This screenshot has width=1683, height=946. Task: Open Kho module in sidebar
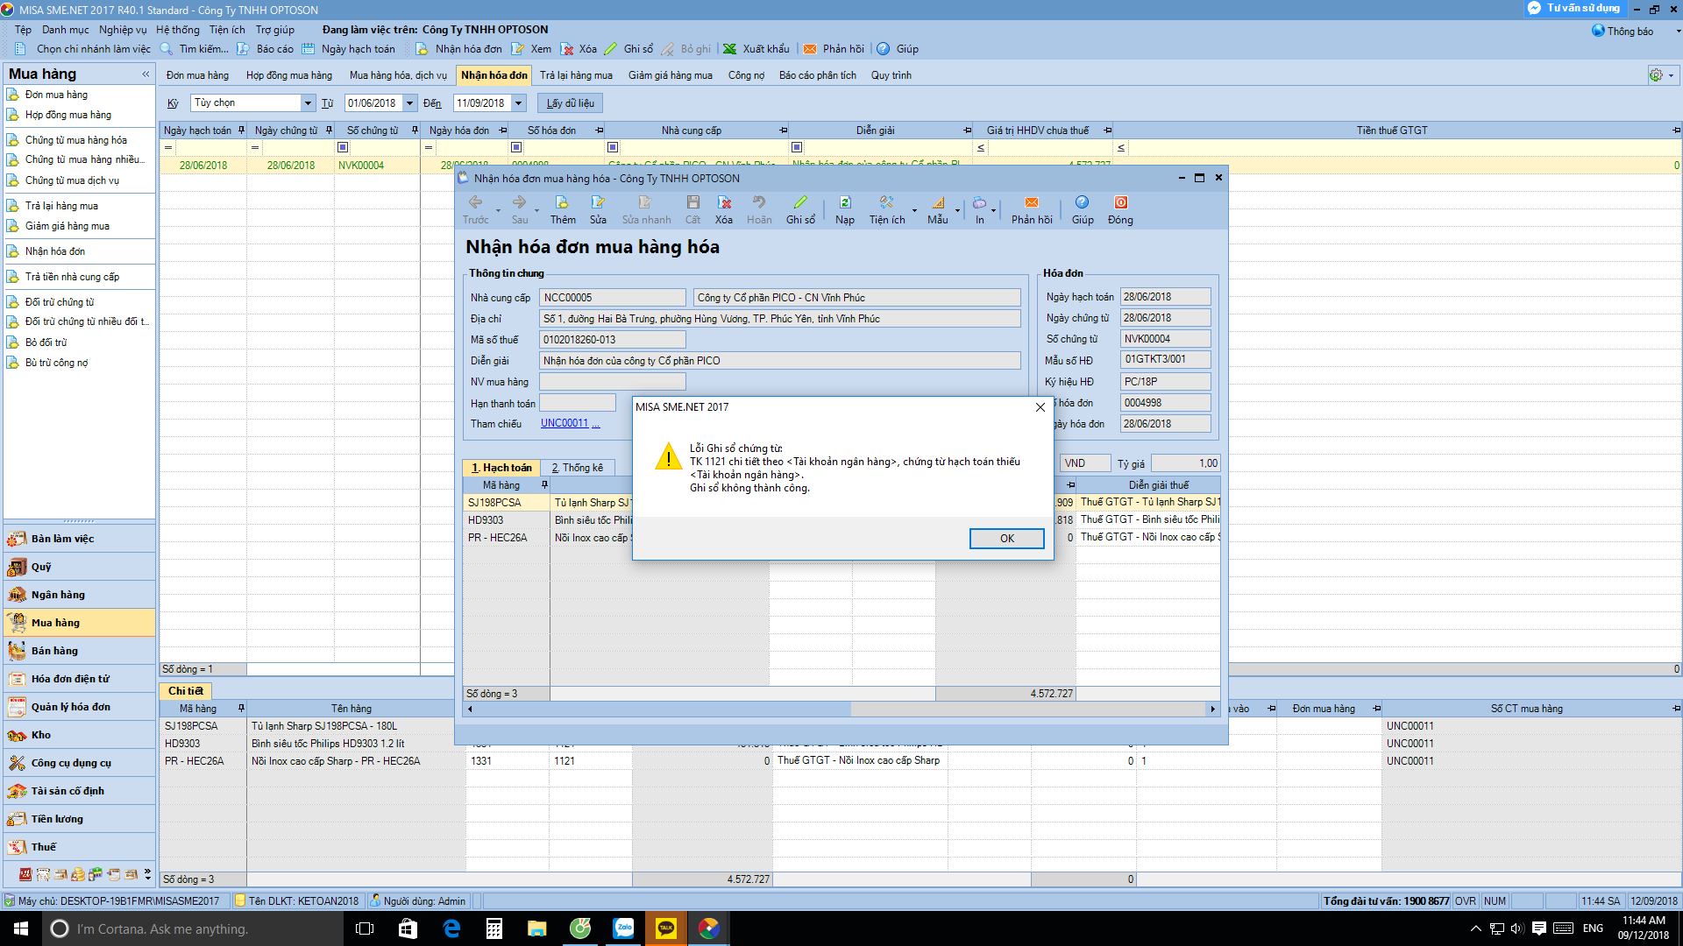pyautogui.click(x=79, y=735)
